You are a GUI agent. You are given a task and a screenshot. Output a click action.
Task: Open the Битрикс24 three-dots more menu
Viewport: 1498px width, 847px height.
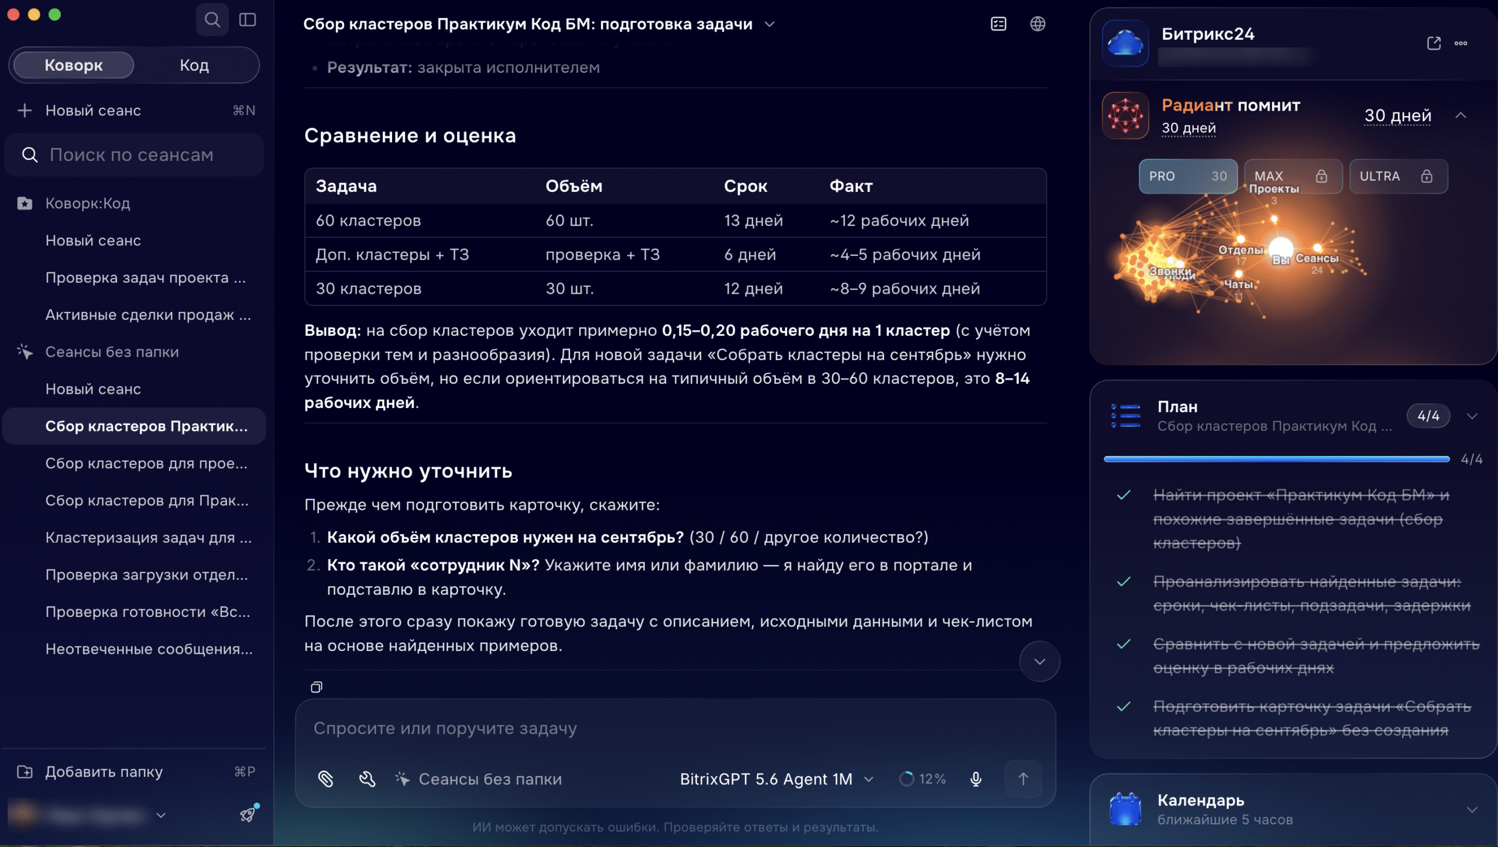pyautogui.click(x=1461, y=43)
